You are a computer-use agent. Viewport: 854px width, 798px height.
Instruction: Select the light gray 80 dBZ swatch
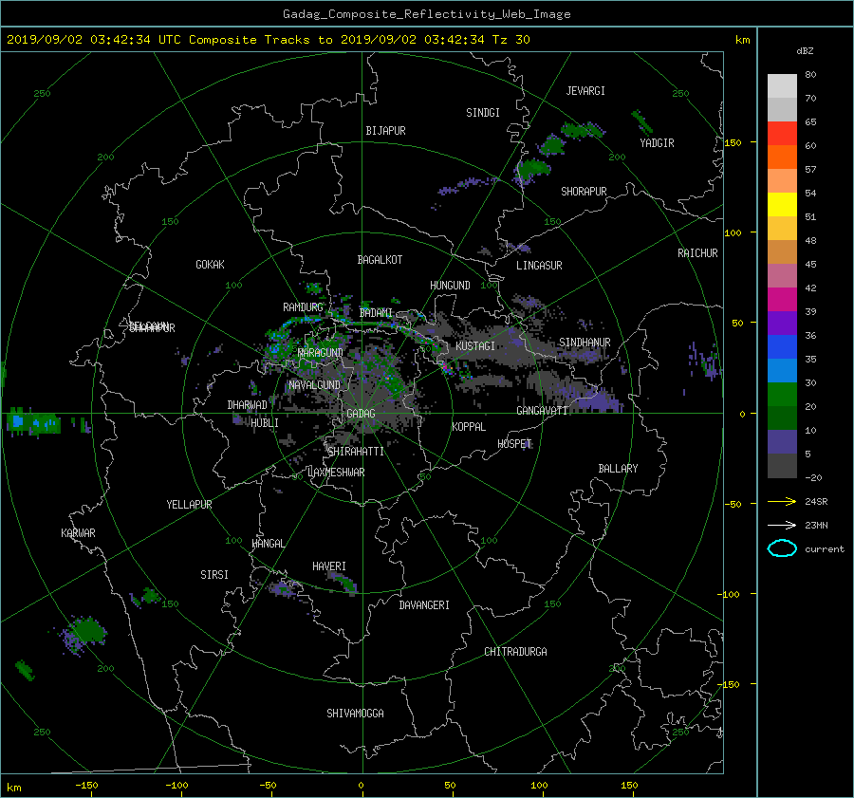782,85
